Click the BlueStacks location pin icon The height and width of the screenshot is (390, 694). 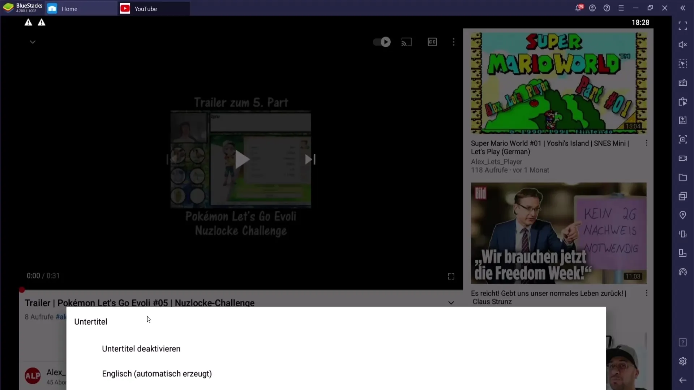(x=682, y=216)
